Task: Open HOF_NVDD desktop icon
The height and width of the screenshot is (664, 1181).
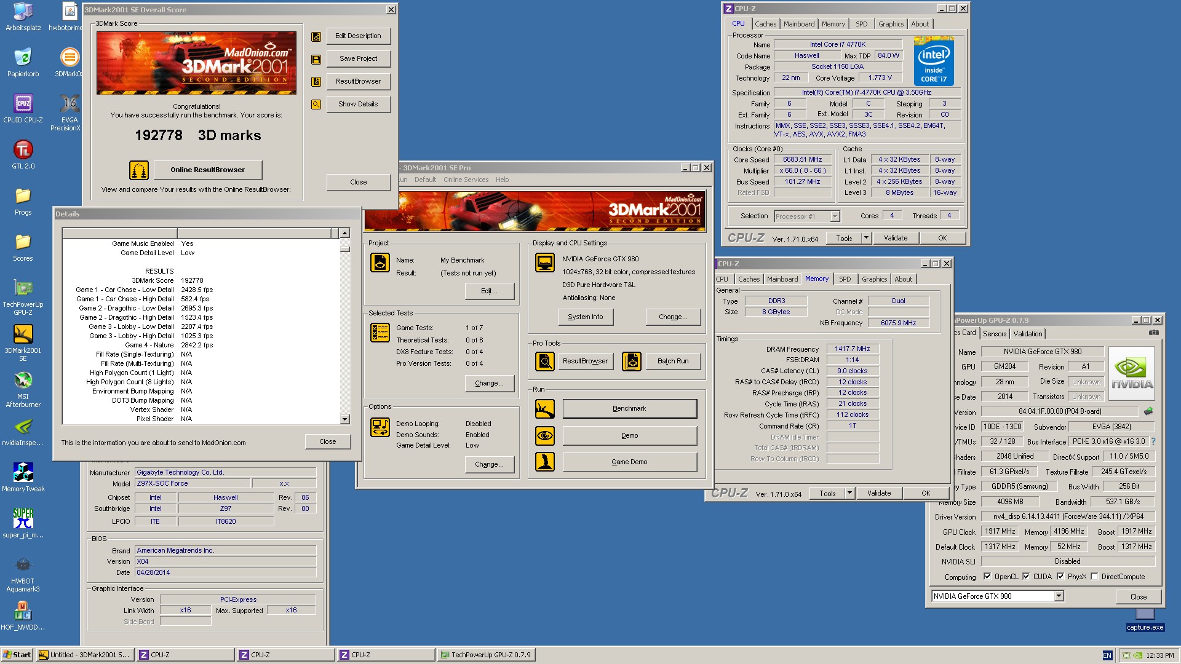Action: click(23, 616)
